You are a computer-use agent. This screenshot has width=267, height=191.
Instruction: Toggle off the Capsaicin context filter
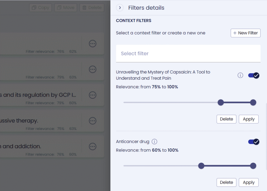(254, 76)
